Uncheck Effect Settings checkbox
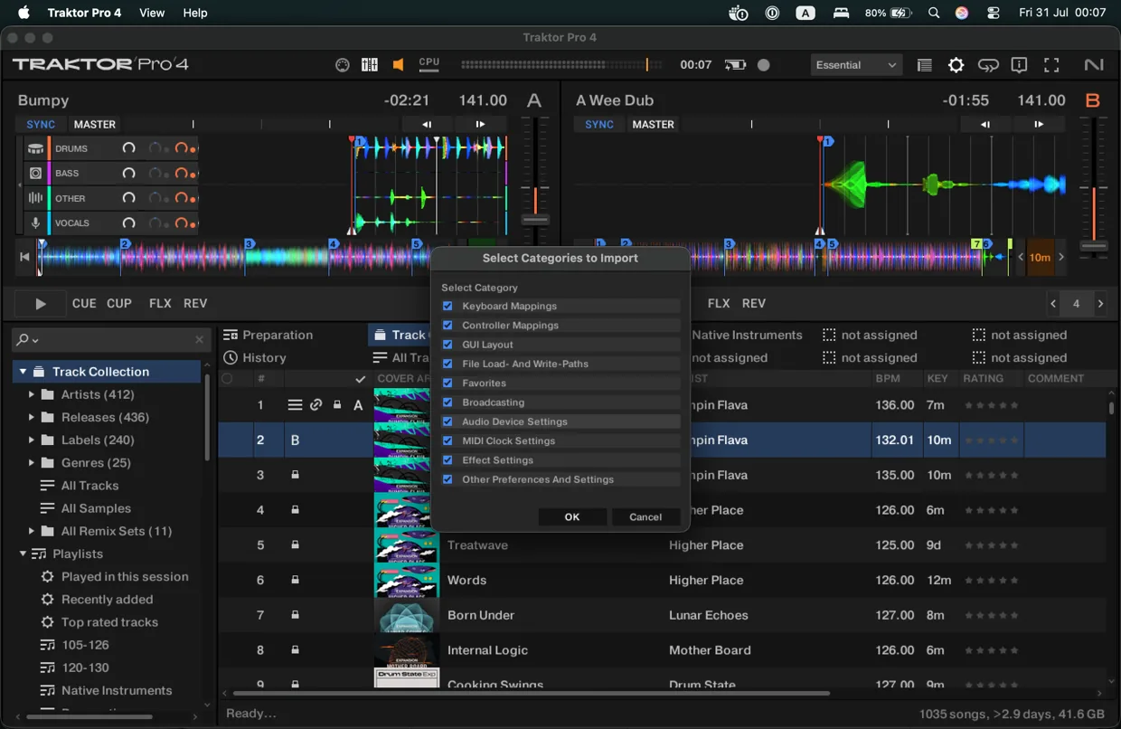 447,460
